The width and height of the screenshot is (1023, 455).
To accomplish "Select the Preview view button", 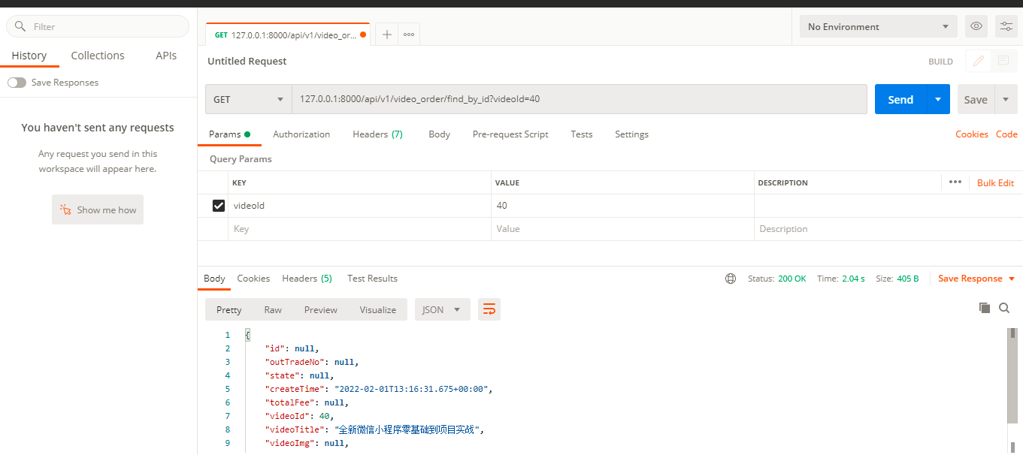I will [x=321, y=309].
